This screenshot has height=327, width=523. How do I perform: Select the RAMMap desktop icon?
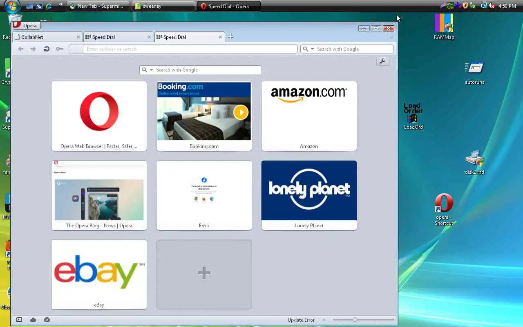click(444, 27)
